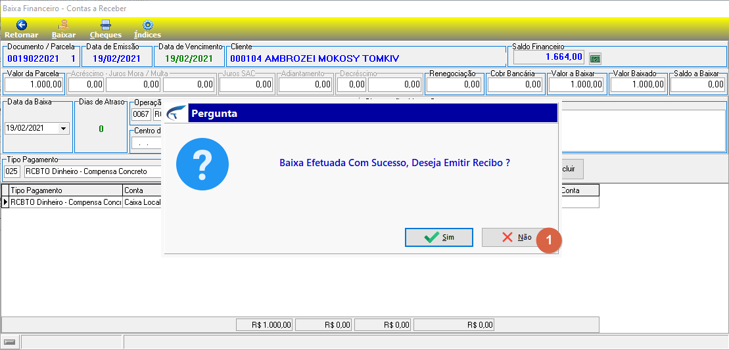729x350 pixels.
Task: Click the blue question mark icon
Action: pyautogui.click(x=202, y=164)
